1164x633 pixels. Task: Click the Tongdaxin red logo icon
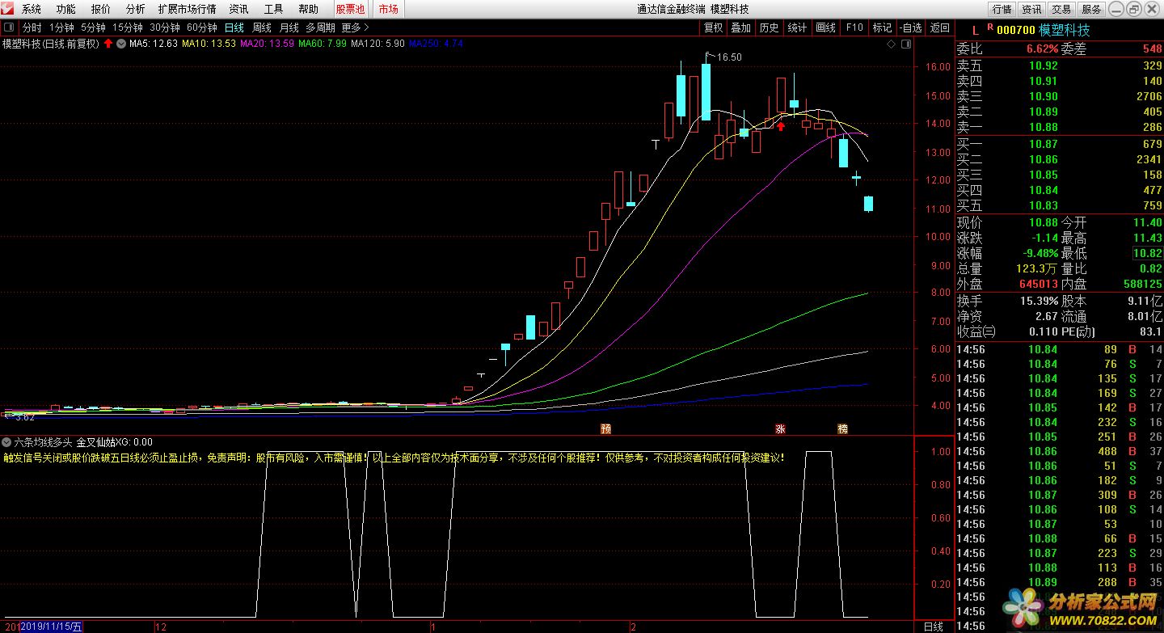[8, 9]
